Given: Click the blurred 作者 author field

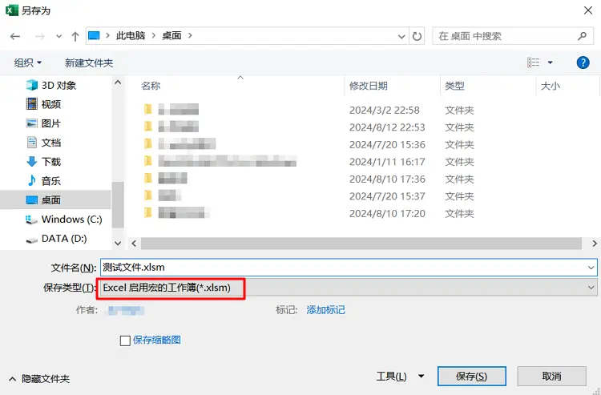Looking at the screenshot, I should [x=125, y=310].
